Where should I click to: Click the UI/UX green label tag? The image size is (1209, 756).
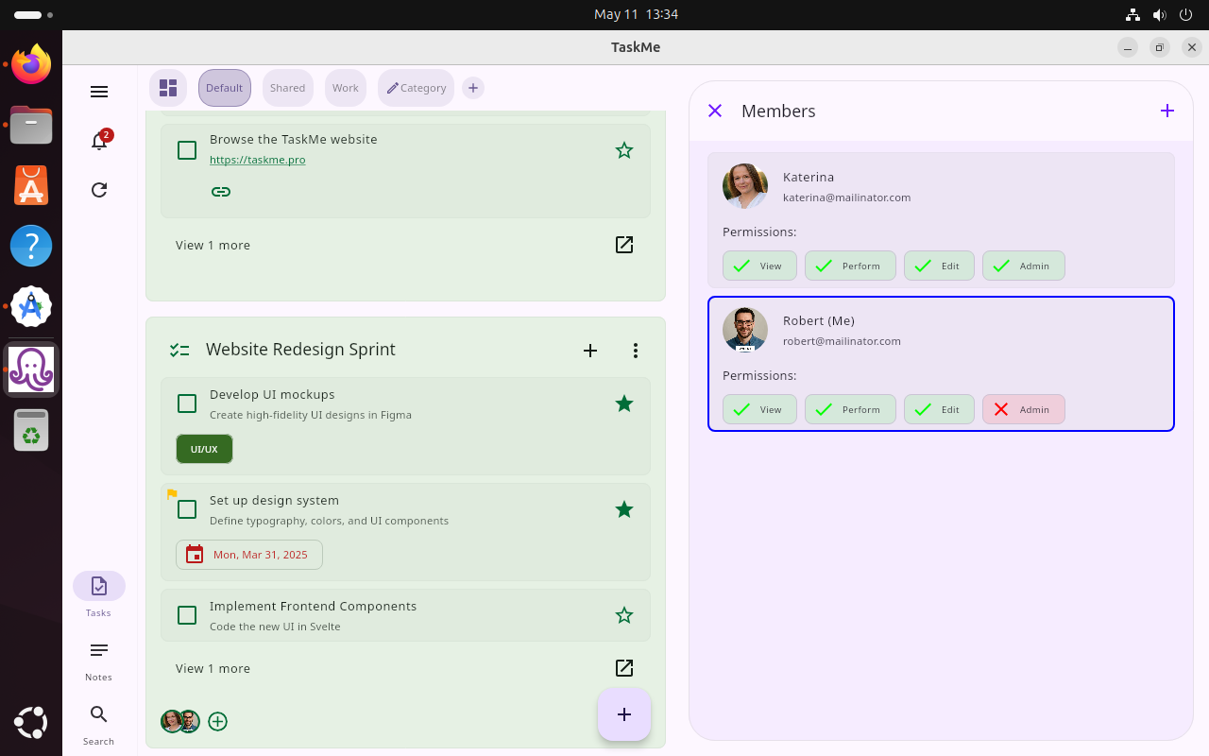(204, 449)
